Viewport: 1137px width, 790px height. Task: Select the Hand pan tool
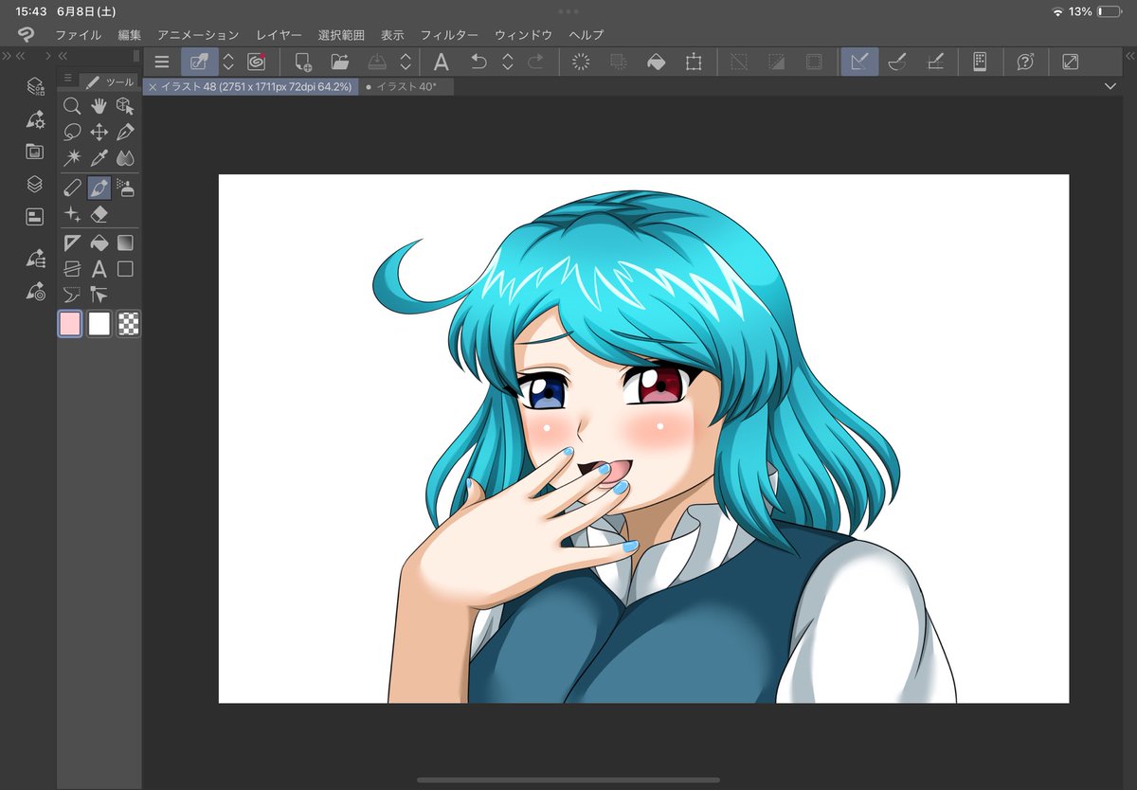[99, 106]
